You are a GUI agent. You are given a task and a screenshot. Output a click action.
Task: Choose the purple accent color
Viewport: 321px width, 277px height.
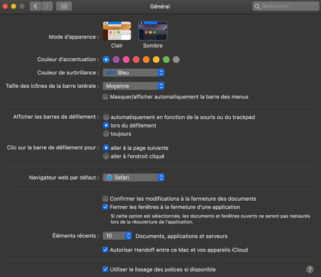coord(116,60)
